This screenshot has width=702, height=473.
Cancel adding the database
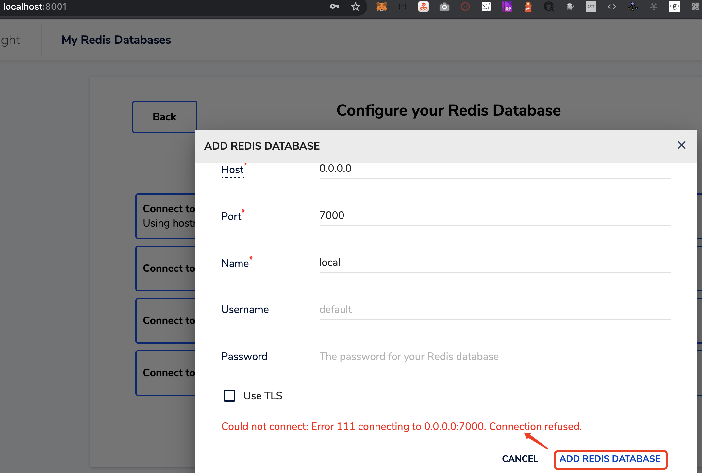click(520, 459)
